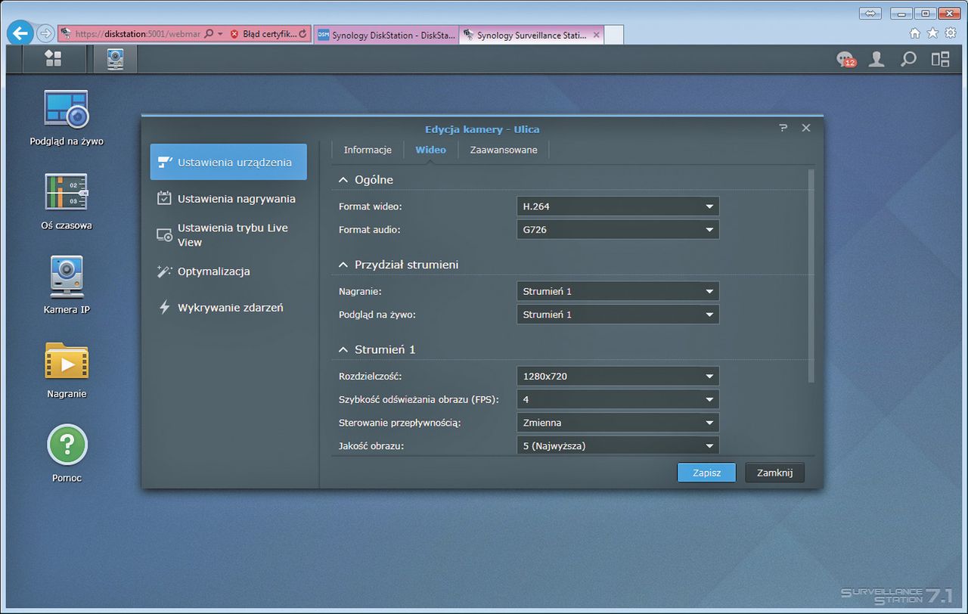Viewport: 968px width, 614px height.
Task: Open the Nagranie recordings folder icon
Action: click(x=67, y=370)
